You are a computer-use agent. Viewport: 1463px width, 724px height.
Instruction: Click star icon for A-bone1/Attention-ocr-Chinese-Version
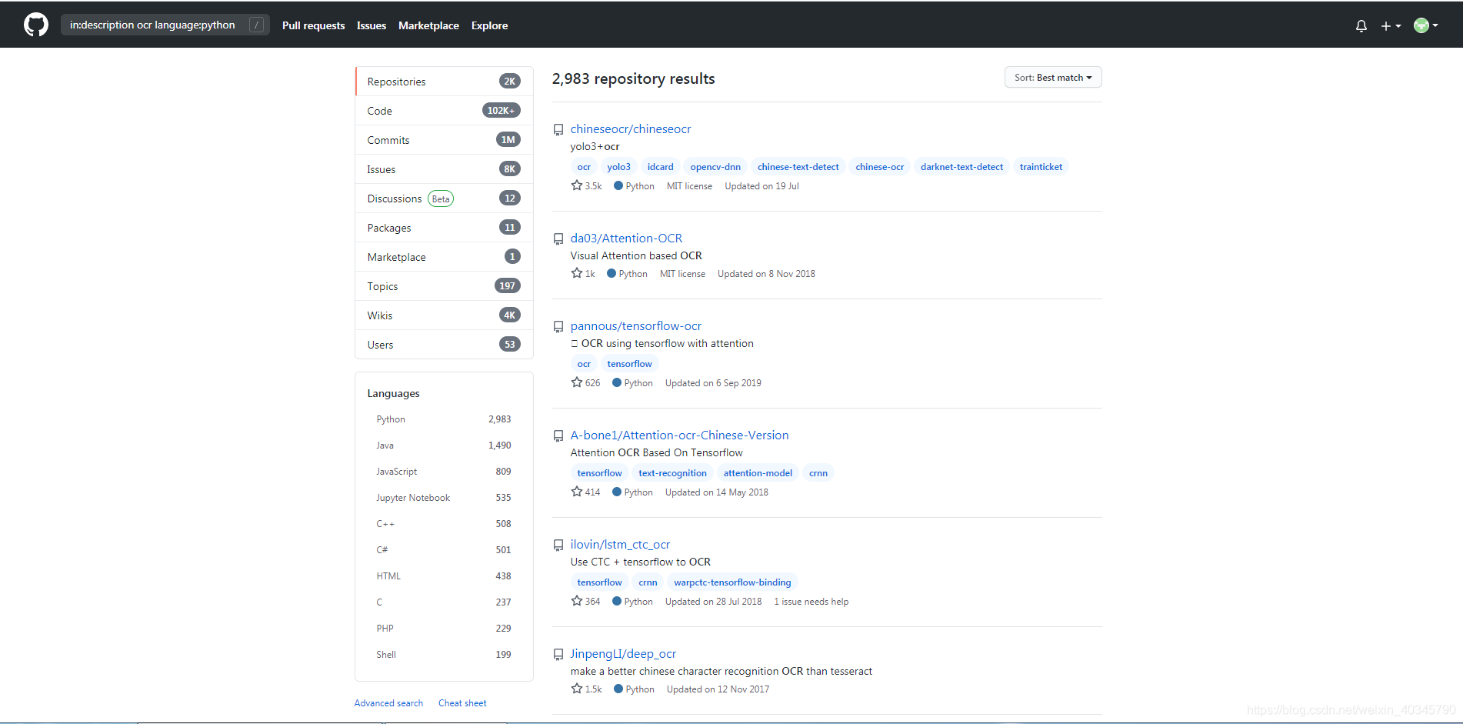[x=577, y=492]
